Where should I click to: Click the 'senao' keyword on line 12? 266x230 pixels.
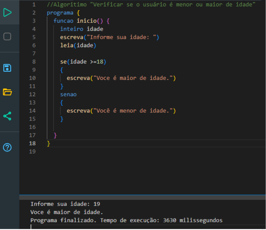[x=69, y=94]
